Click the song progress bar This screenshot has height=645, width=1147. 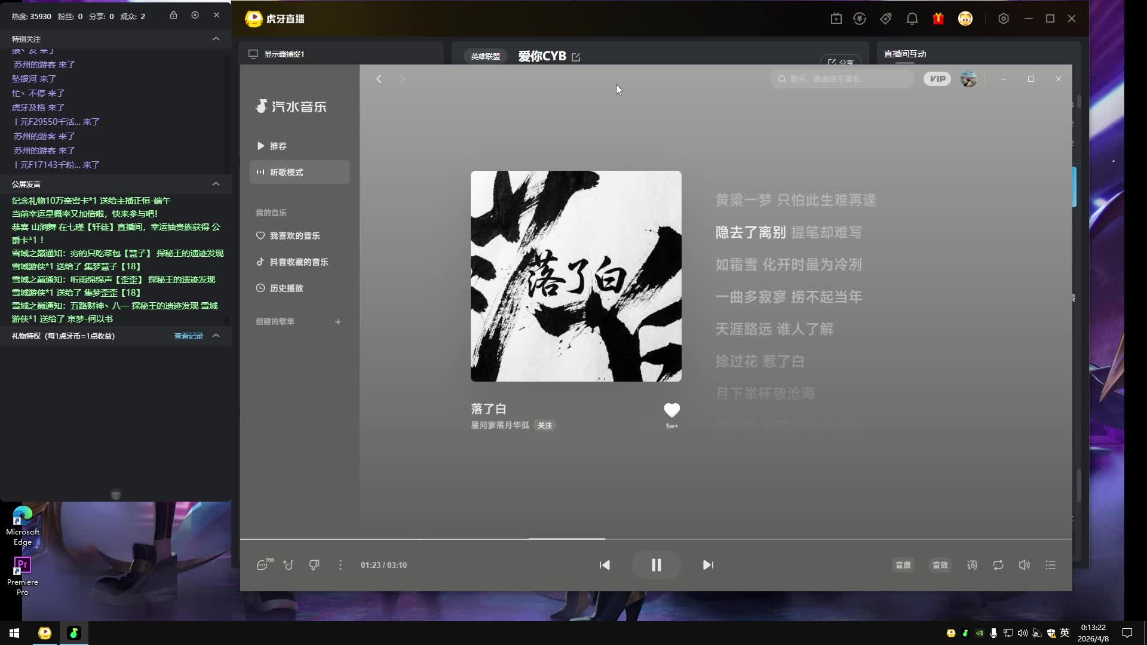[656, 539]
